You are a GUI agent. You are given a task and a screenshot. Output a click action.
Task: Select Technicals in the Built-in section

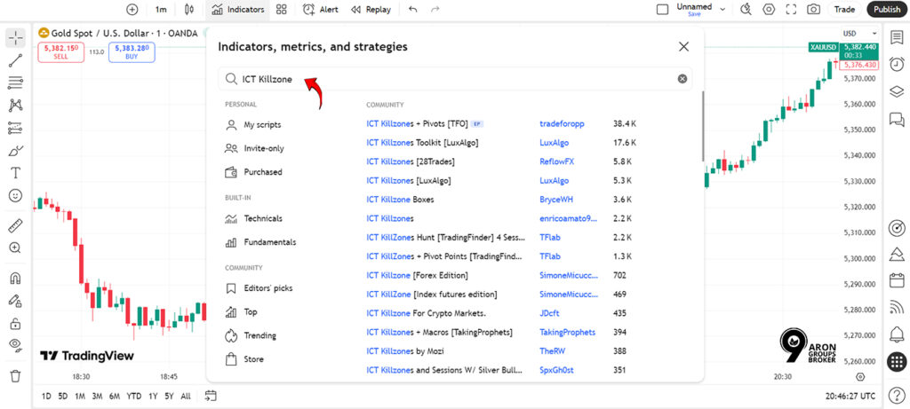263,218
